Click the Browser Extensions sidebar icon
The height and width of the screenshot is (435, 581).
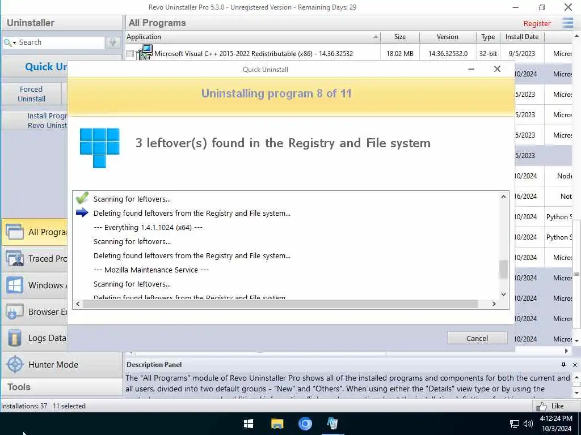(x=14, y=312)
